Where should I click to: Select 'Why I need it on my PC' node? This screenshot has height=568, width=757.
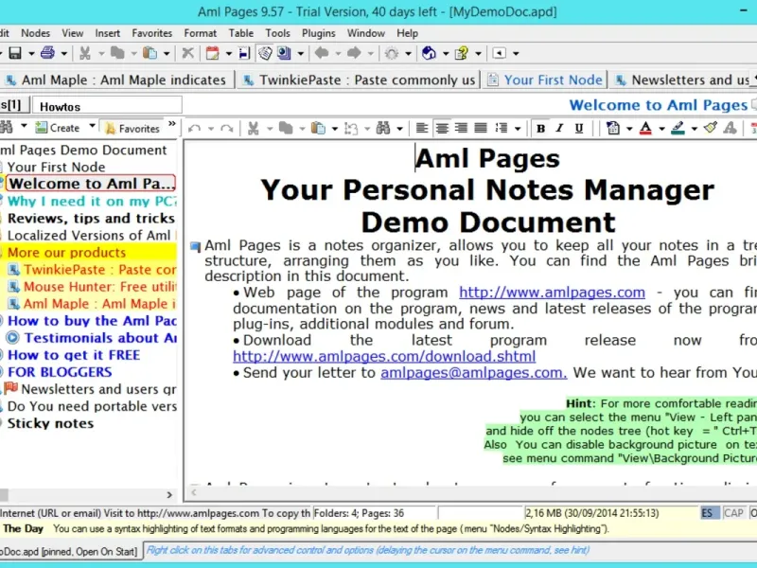pos(92,202)
